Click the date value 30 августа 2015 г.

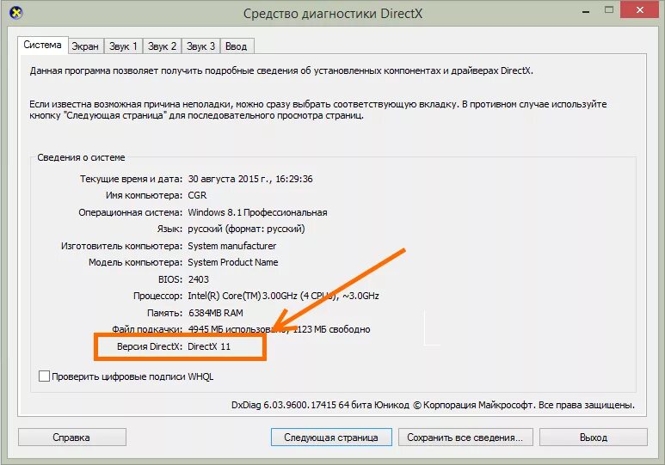pos(228,179)
